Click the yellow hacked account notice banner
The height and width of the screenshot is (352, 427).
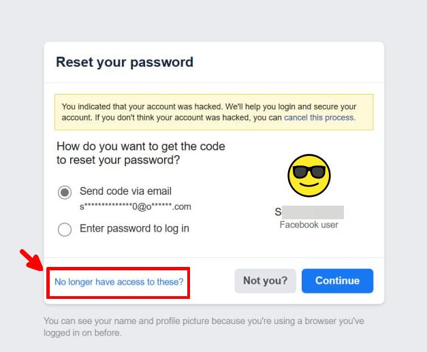214,112
